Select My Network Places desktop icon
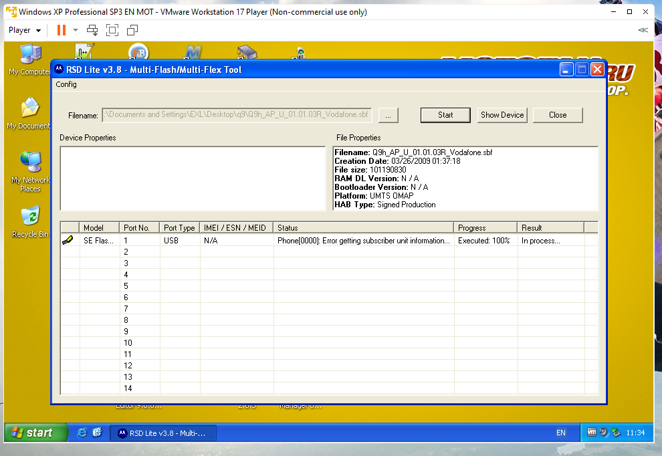662x456 pixels. pos(30,171)
